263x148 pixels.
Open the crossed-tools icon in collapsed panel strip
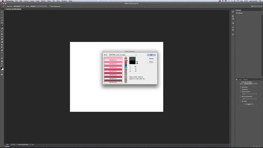(233, 35)
